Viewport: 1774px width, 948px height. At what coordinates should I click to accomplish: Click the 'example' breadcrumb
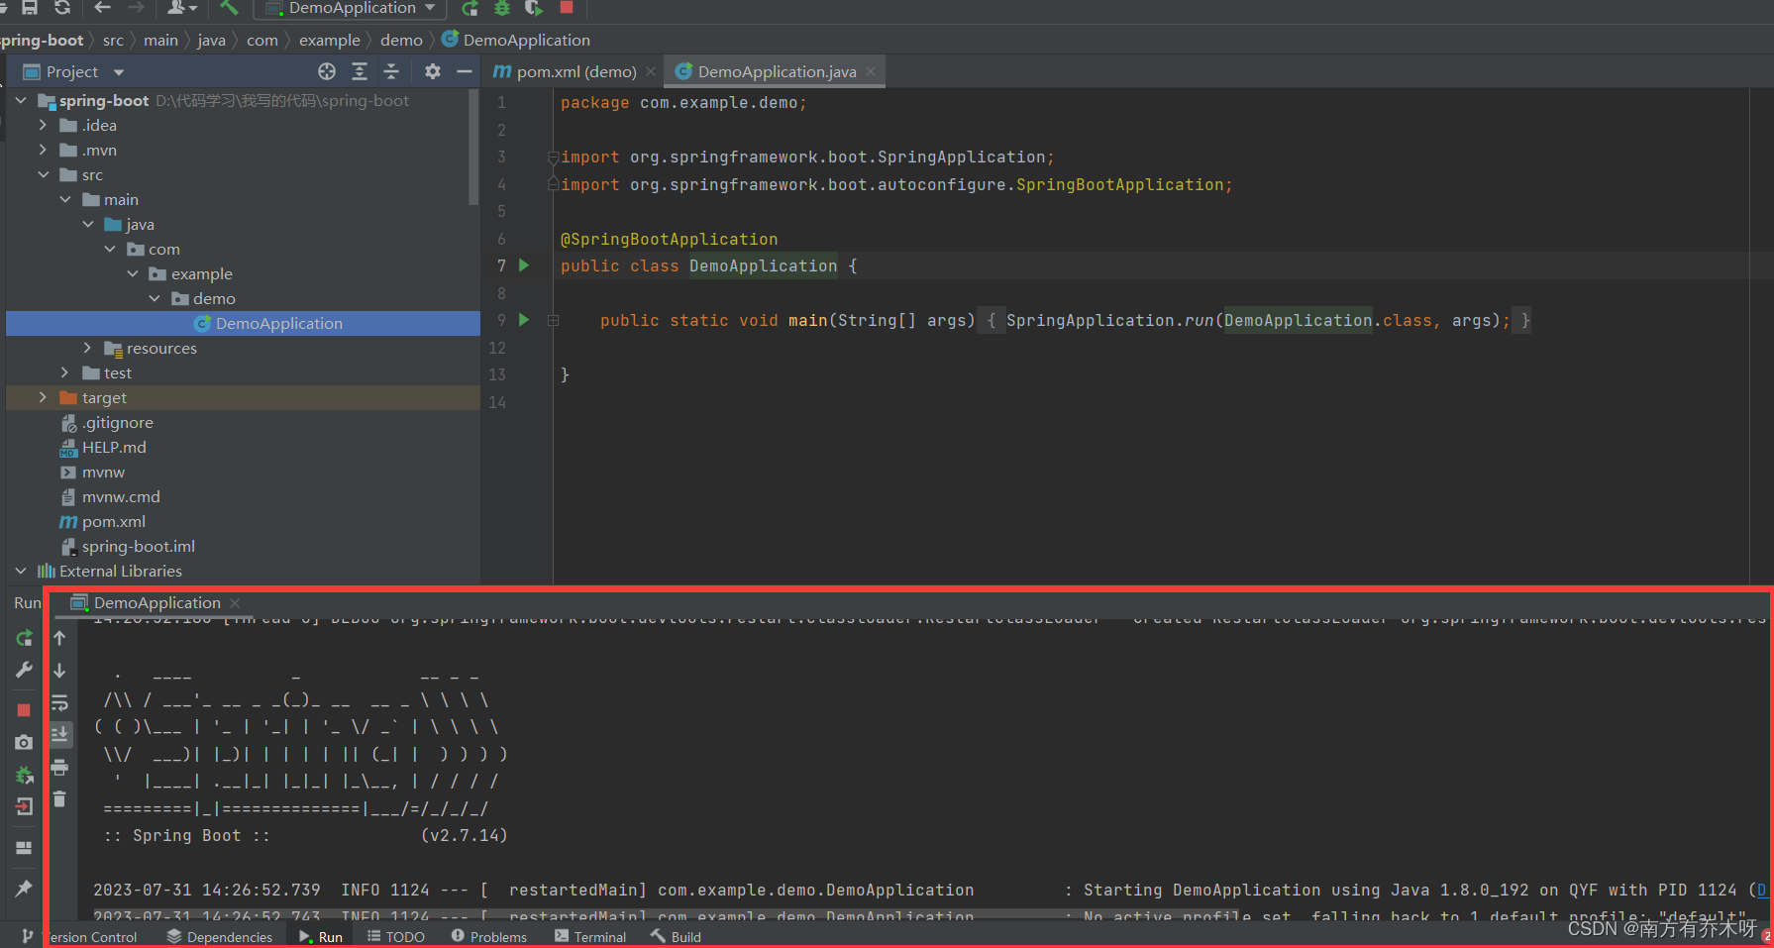(x=329, y=40)
